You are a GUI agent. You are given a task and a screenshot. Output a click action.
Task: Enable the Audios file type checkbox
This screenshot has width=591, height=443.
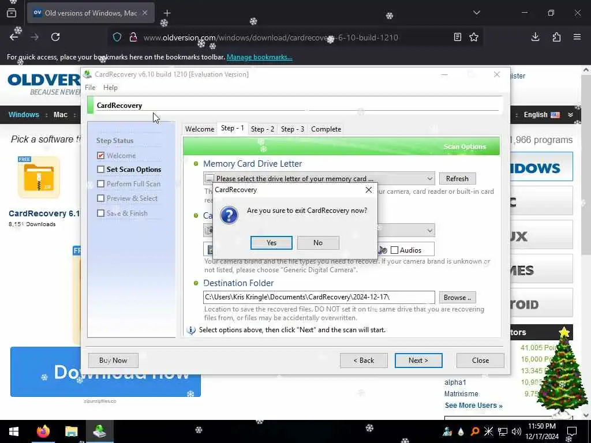click(x=395, y=250)
